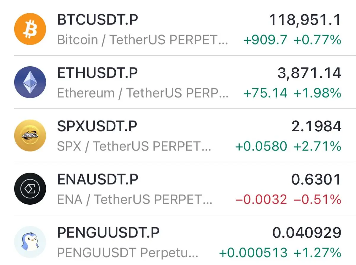Tap the orange Bitcoin logo icon
356x265 pixels.
pos(30,29)
